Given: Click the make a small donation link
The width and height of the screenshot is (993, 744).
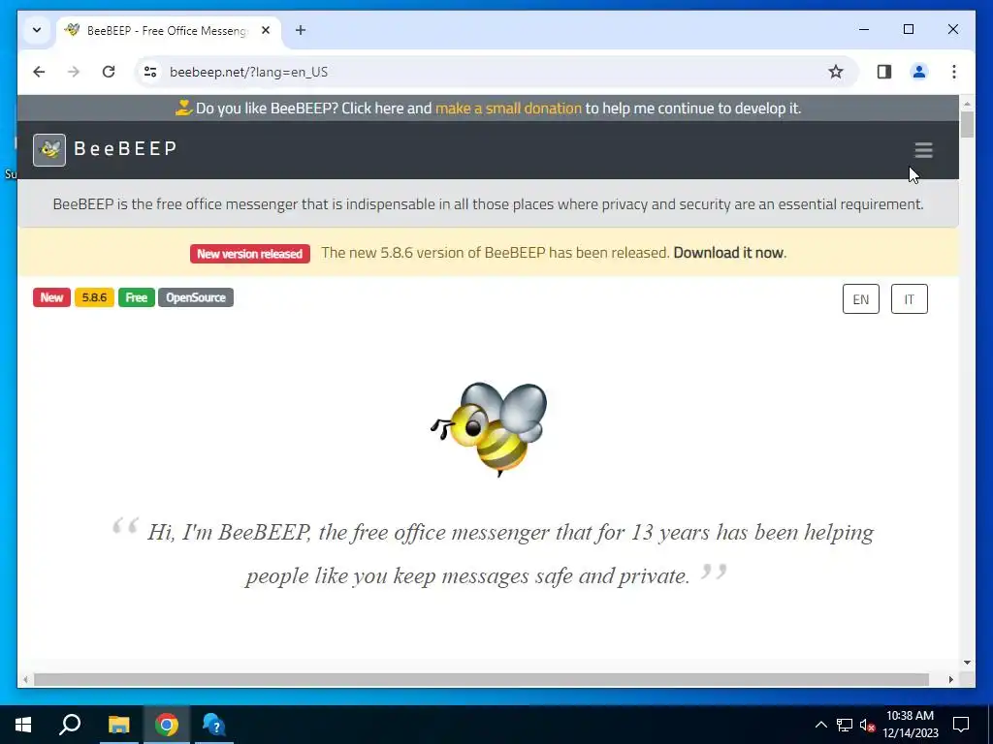Looking at the screenshot, I should click(x=508, y=108).
